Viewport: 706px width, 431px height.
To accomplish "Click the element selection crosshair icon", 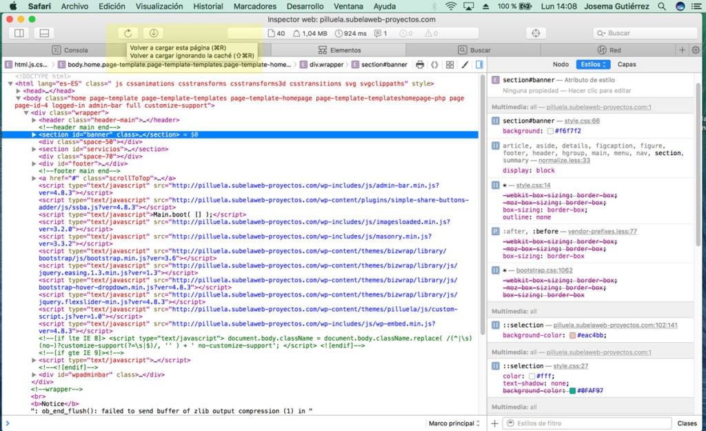I will click(536, 33).
